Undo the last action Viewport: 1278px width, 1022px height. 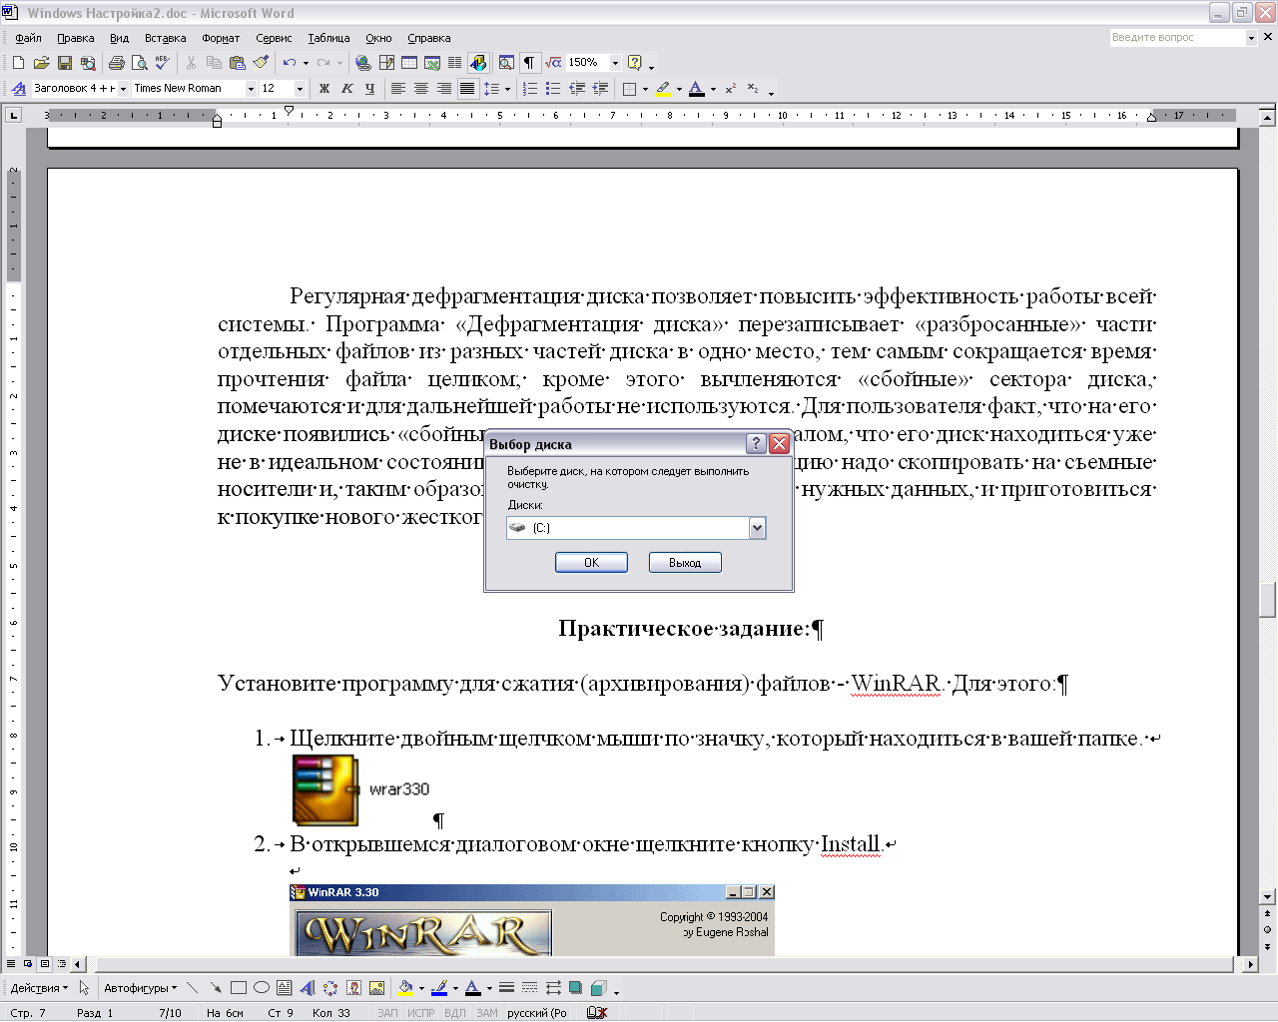click(x=289, y=63)
